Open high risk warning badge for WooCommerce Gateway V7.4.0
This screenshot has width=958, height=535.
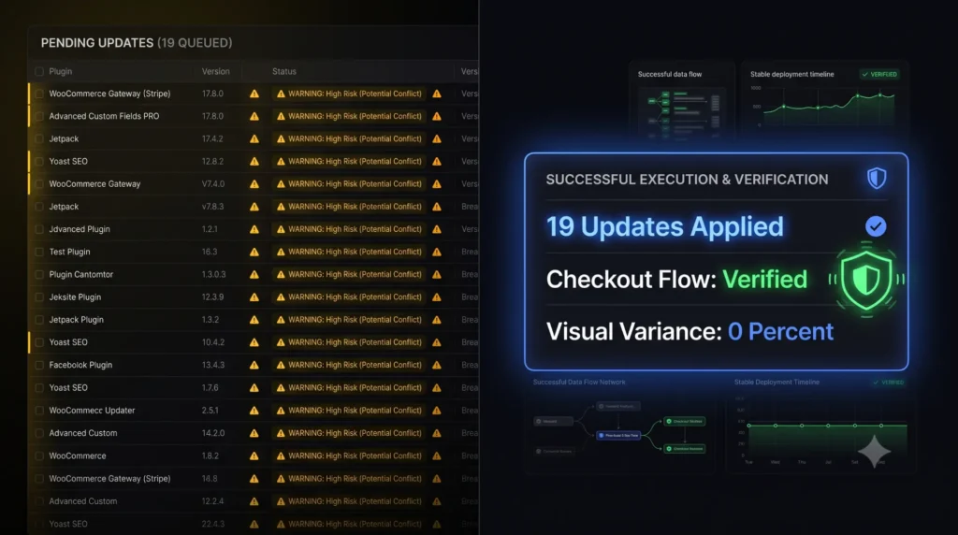click(x=349, y=184)
